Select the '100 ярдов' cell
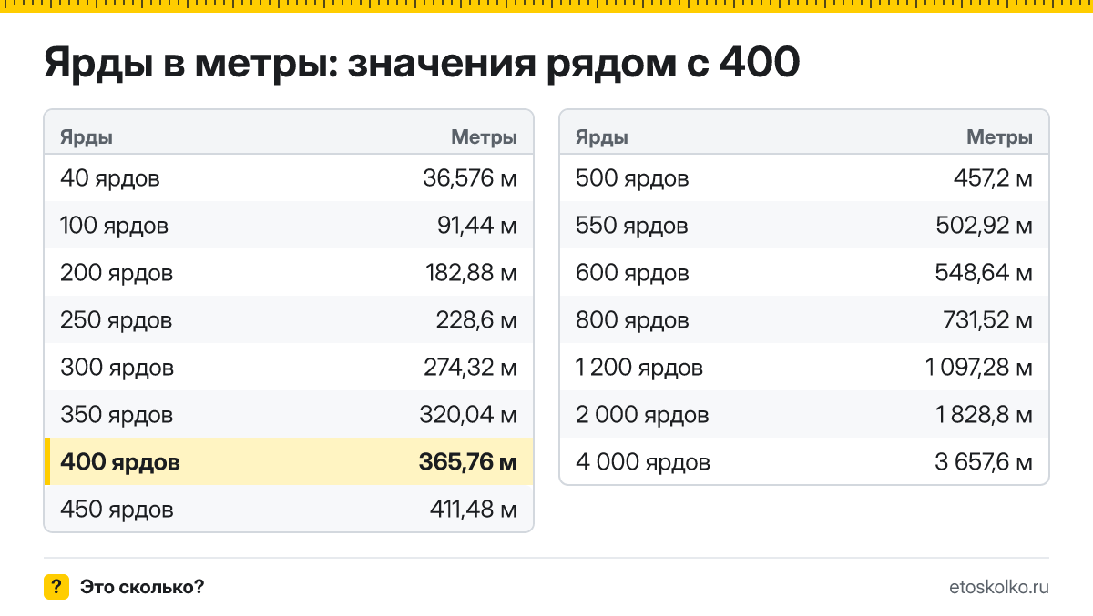Screen dimensions: 1093x616 coord(114,226)
